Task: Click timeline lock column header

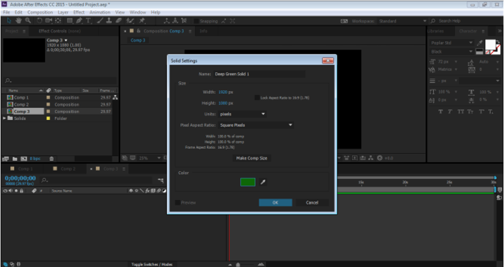Action: pyautogui.click(x=22, y=191)
